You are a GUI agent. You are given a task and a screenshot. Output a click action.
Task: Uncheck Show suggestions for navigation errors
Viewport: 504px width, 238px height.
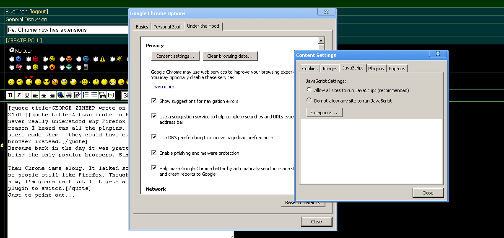point(154,101)
